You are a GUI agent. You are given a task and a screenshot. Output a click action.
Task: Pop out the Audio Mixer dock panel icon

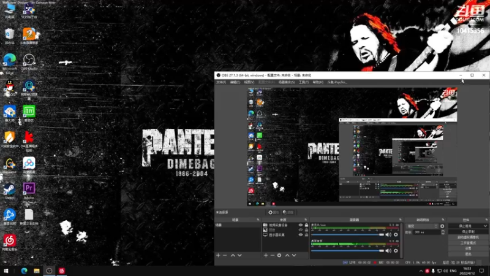[x=401, y=220]
